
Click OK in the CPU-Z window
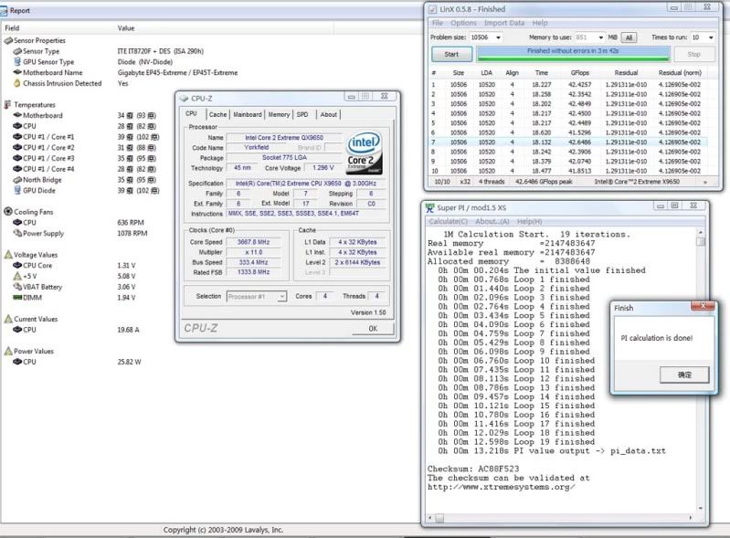coord(374,329)
